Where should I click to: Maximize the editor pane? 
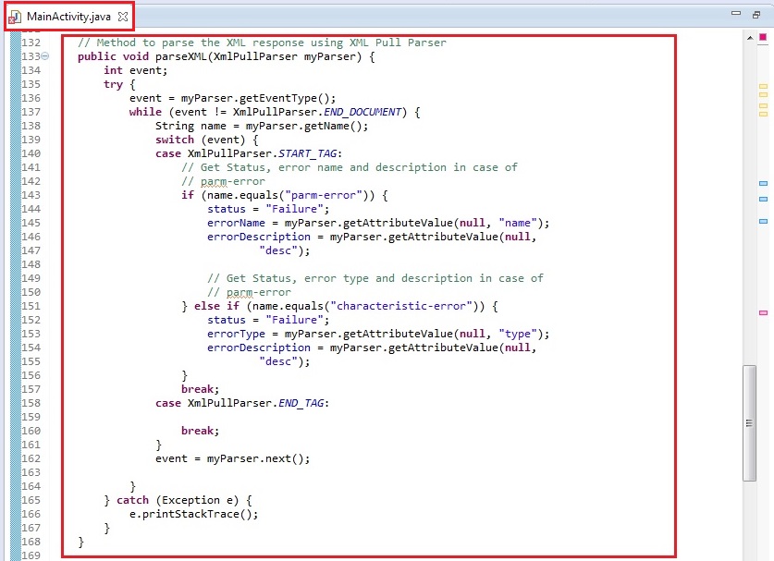(756, 15)
